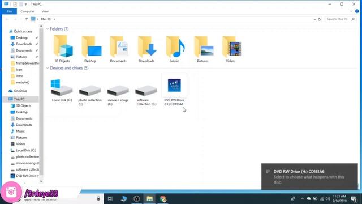Click navigation pane scrollbar down arrow
Image resolution: width=362 pixels, height=204 pixels.
(x=41, y=181)
